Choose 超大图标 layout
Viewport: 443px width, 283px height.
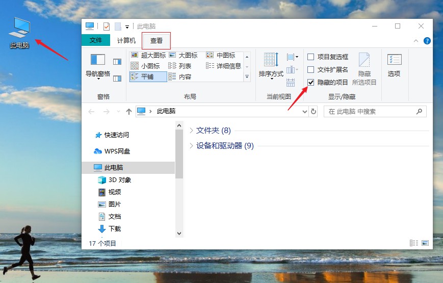click(x=148, y=55)
